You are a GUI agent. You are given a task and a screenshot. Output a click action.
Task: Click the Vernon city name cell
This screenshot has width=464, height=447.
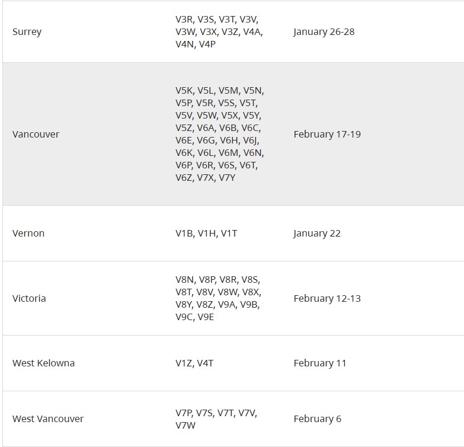click(x=28, y=234)
